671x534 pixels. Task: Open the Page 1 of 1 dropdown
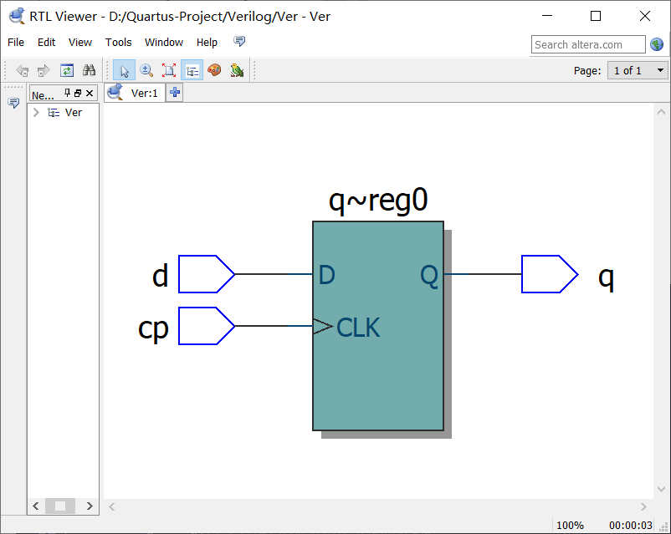(637, 70)
